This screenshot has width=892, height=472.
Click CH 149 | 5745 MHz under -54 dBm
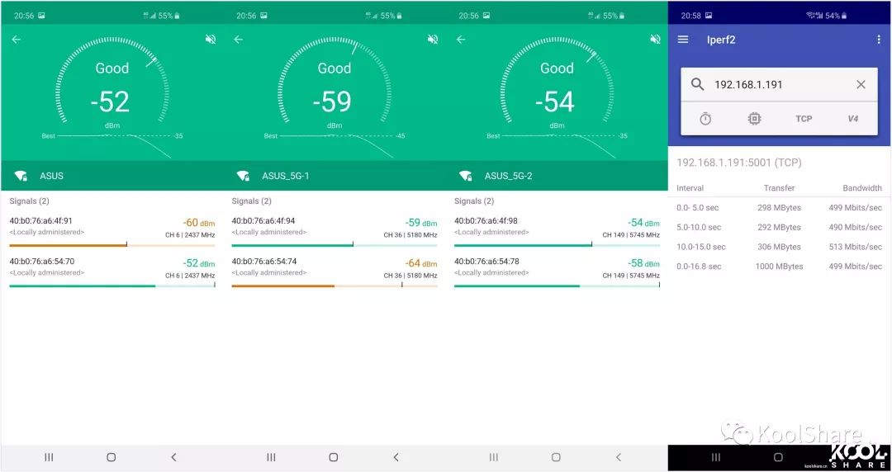point(631,235)
